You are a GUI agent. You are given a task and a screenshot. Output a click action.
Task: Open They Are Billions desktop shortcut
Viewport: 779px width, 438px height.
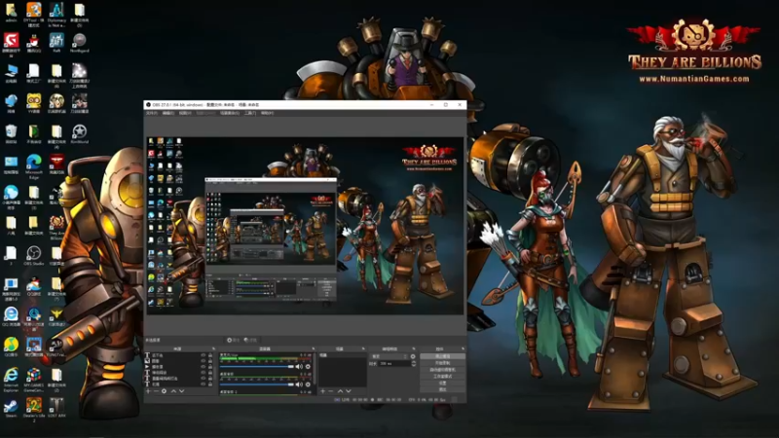point(56,226)
